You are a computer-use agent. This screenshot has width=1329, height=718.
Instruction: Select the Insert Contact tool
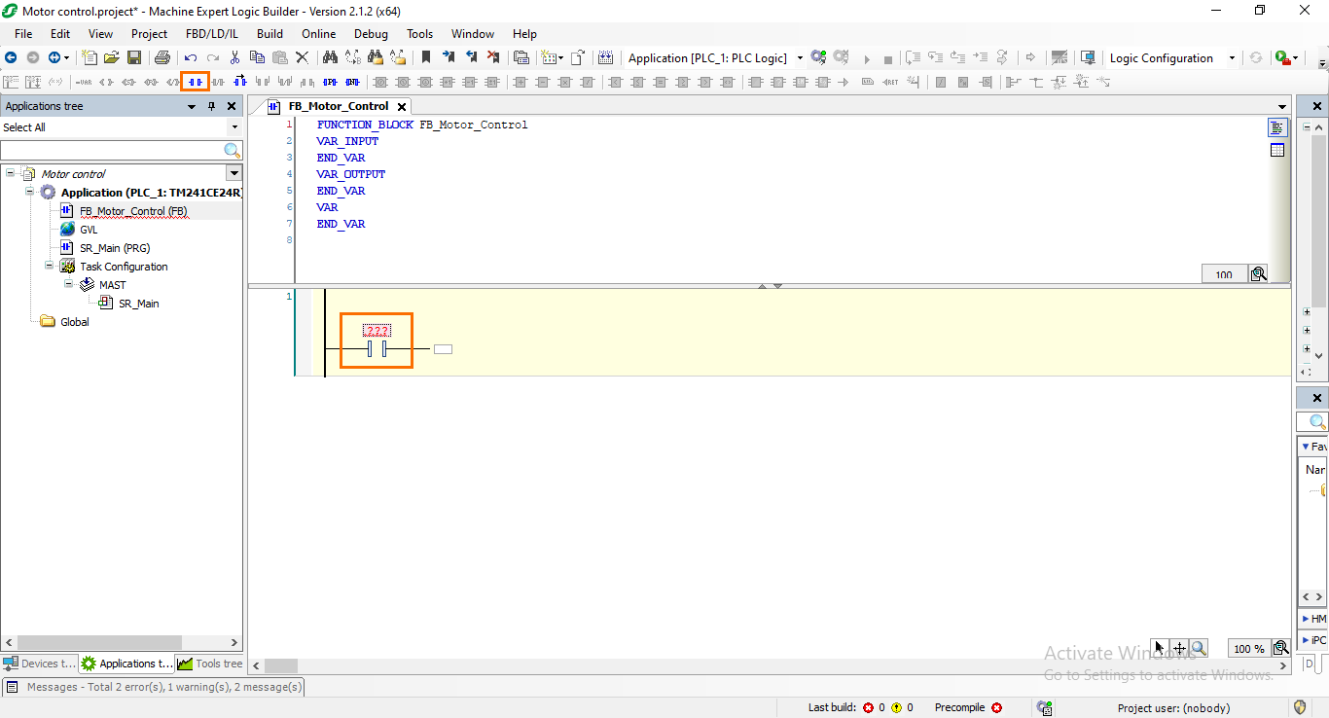tap(193, 82)
